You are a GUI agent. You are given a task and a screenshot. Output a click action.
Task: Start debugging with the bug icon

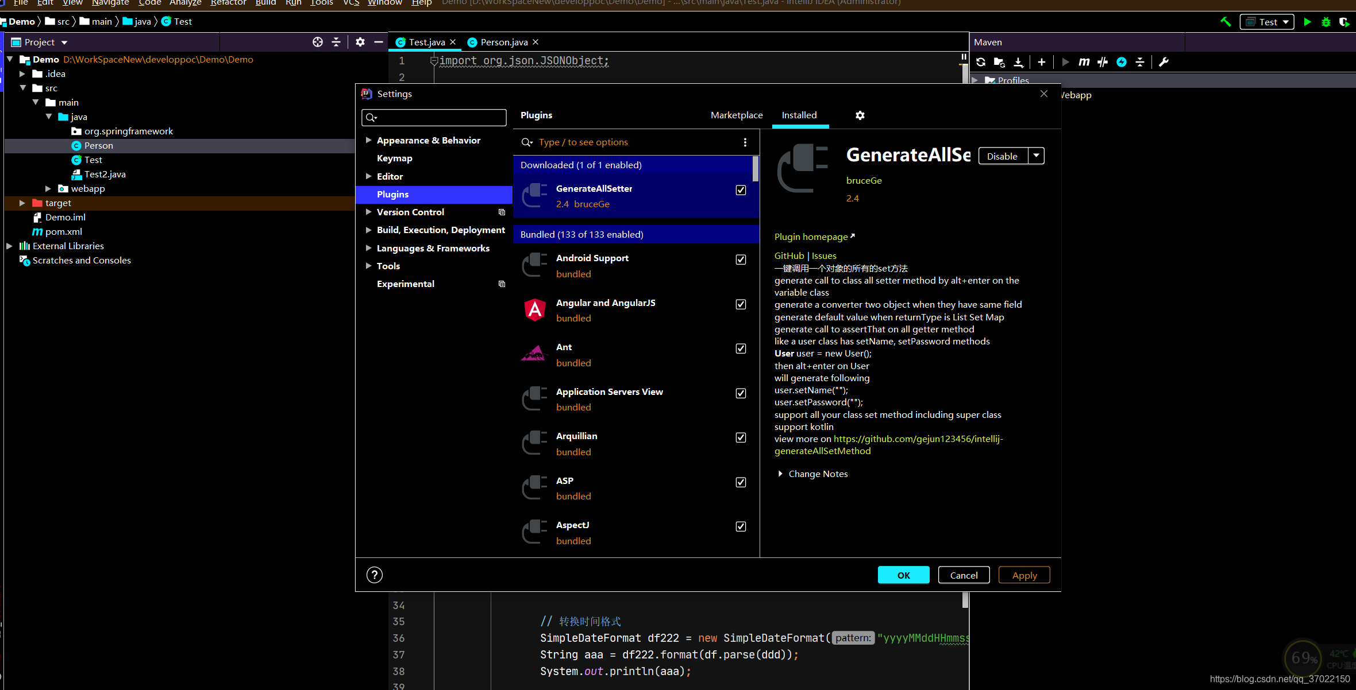click(x=1326, y=22)
